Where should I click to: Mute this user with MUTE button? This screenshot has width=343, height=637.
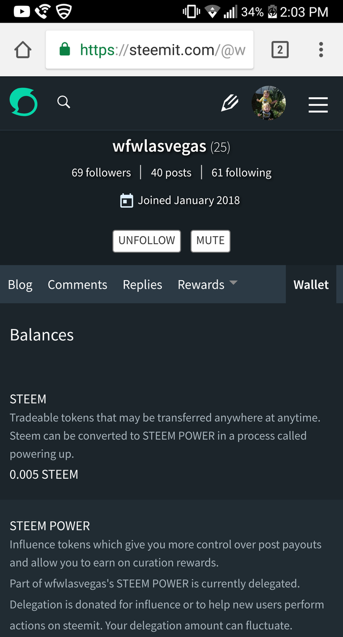210,241
